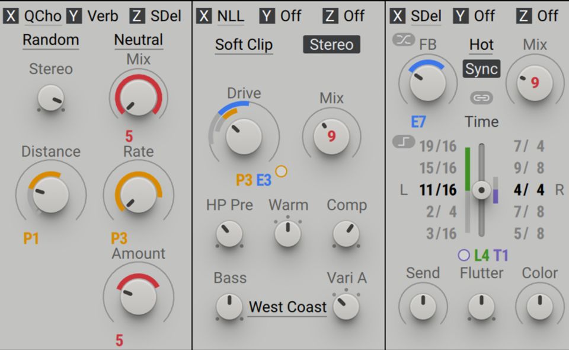The width and height of the screenshot is (569, 350).
Task: Open the NLL effect selector
Action: (231, 16)
